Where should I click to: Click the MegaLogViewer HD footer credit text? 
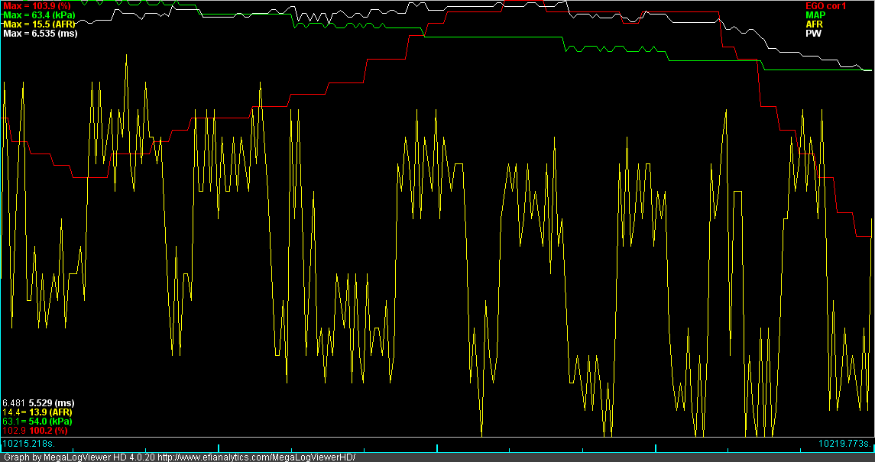[180, 457]
